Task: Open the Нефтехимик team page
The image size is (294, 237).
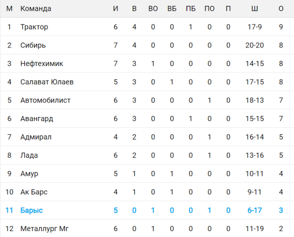Action: pyautogui.click(x=42, y=64)
